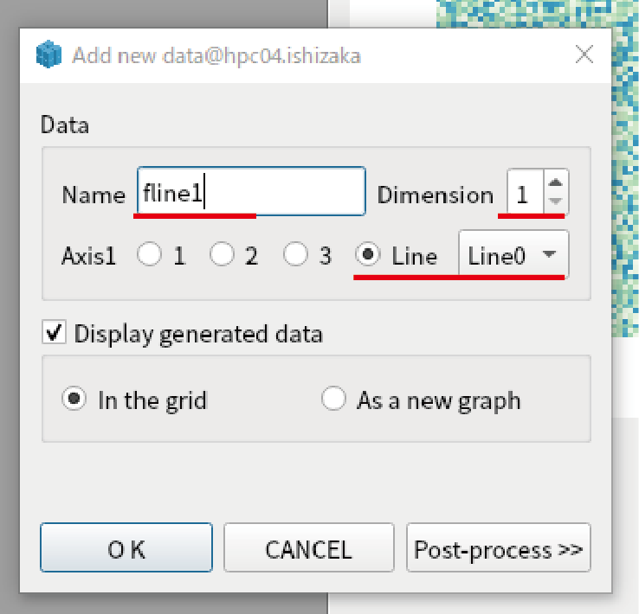
Task: Click the Name field containing fline1
Action: 251,191
